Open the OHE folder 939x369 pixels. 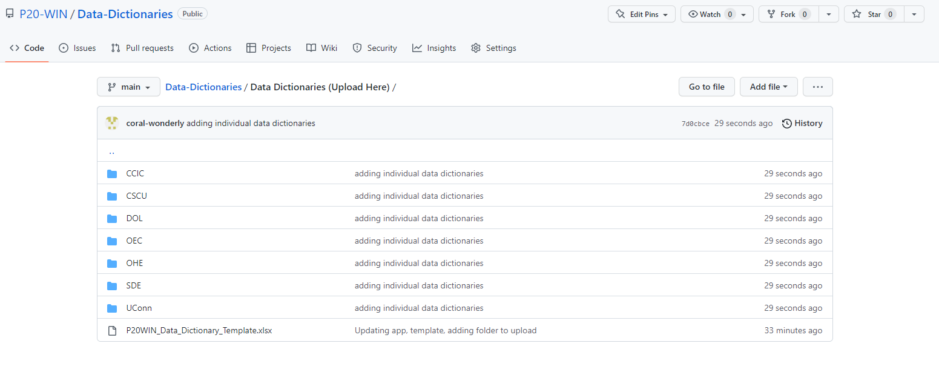click(x=135, y=263)
